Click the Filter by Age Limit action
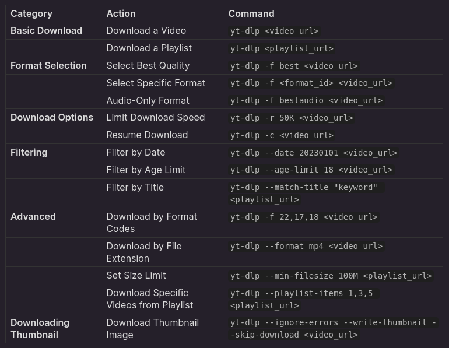Screen dimensions: 449x348 tap(146, 170)
